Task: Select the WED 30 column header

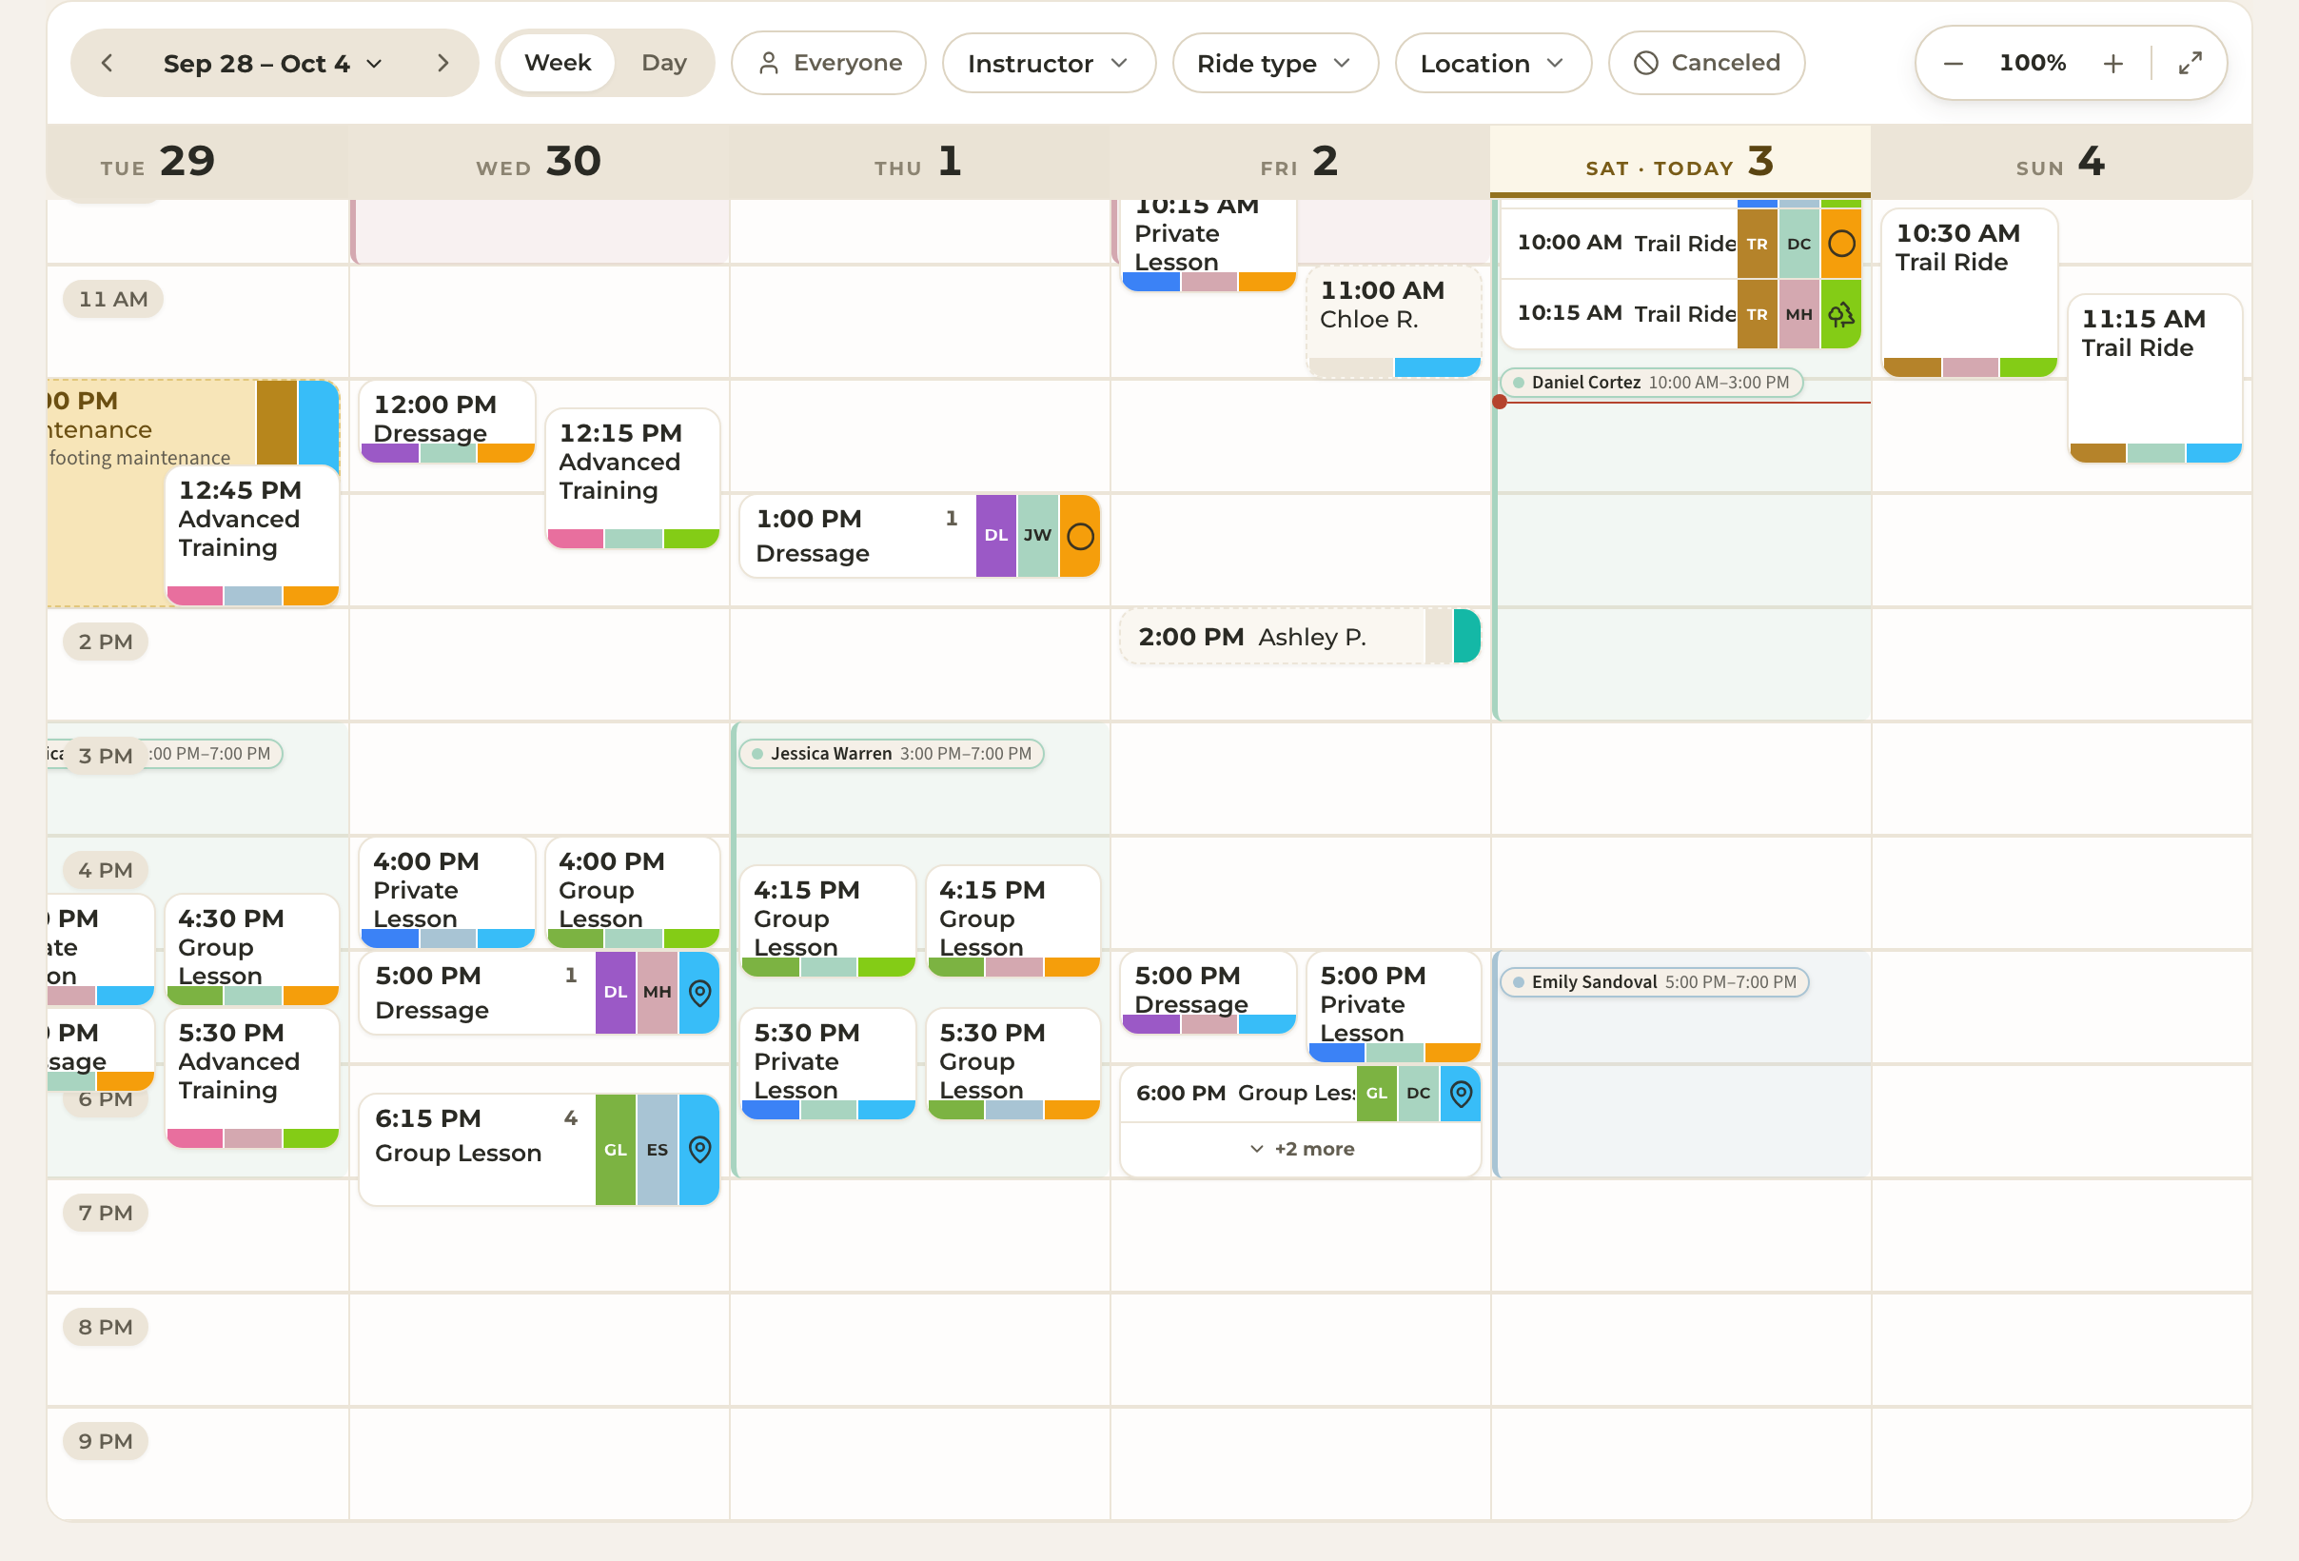Action: point(540,161)
